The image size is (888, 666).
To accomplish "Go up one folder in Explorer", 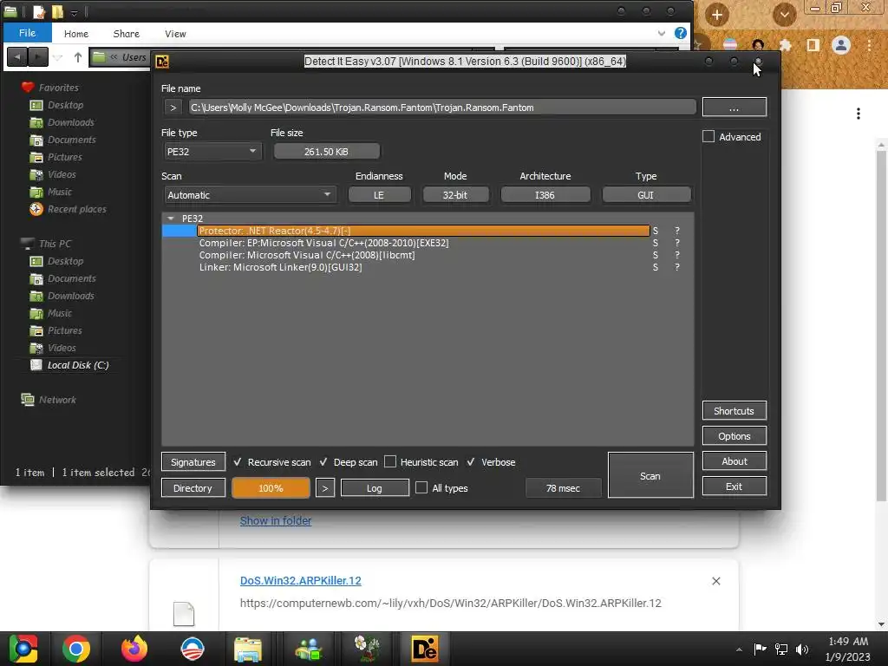I will click(77, 56).
